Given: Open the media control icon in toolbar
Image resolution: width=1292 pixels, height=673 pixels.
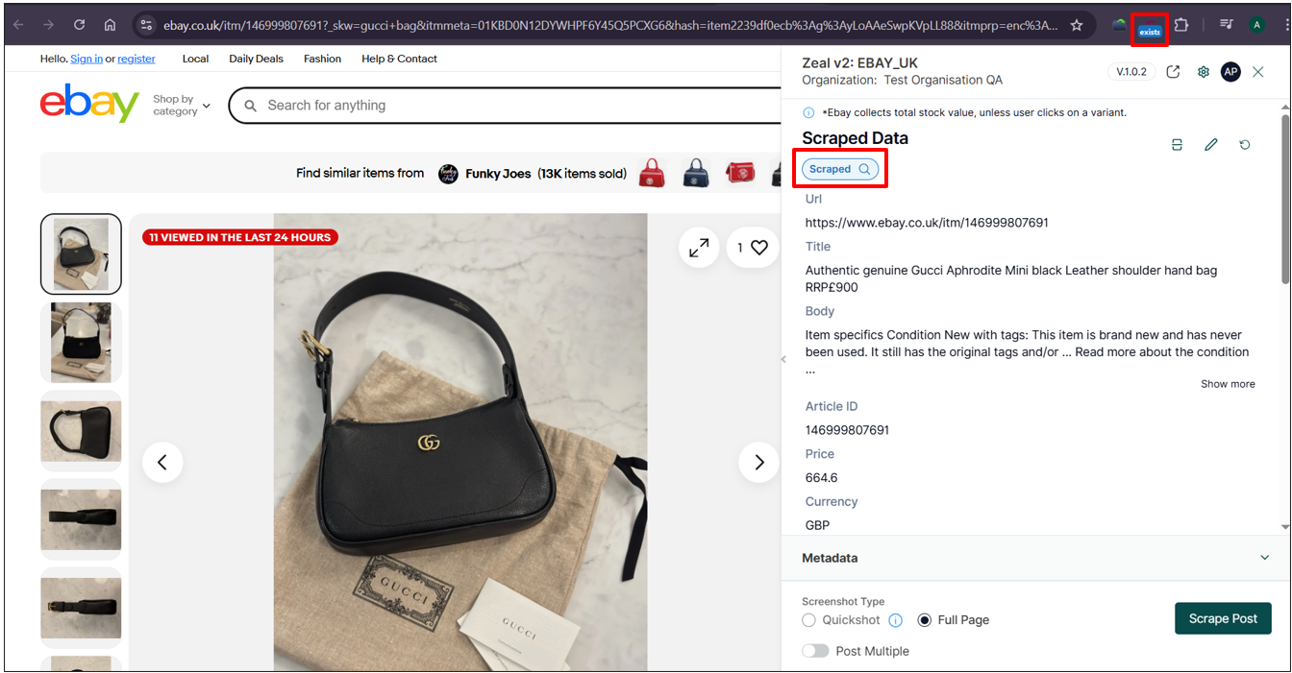Looking at the screenshot, I should click(x=1226, y=25).
